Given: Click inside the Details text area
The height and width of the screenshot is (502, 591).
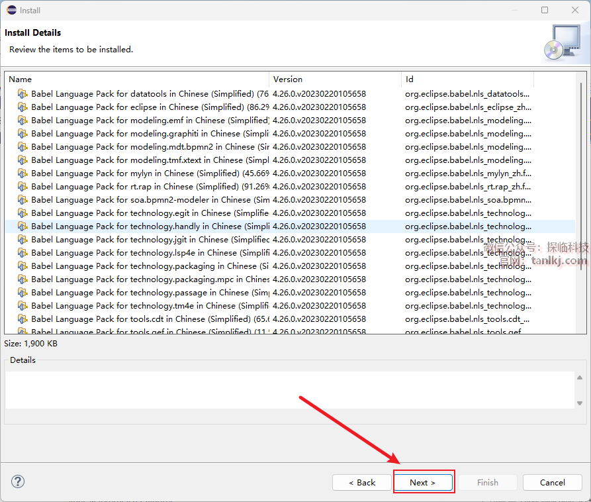Looking at the screenshot, I should click(290, 389).
